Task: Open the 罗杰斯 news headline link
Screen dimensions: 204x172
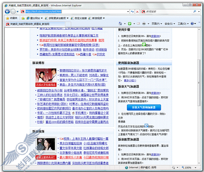Action: [60, 50]
